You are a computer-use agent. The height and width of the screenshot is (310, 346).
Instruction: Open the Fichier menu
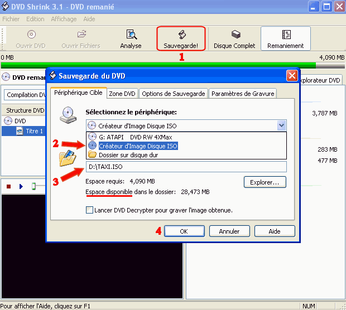pyautogui.click(x=11, y=19)
